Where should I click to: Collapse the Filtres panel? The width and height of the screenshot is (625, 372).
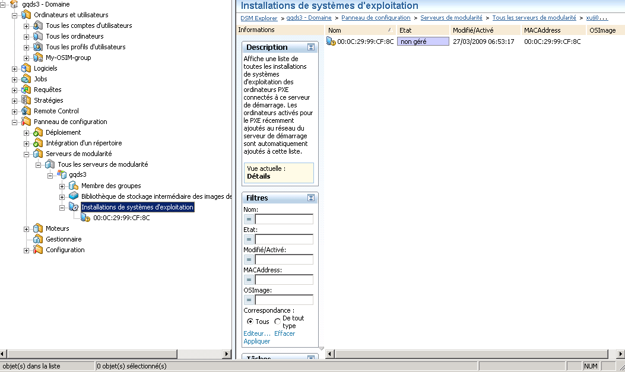click(311, 198)
